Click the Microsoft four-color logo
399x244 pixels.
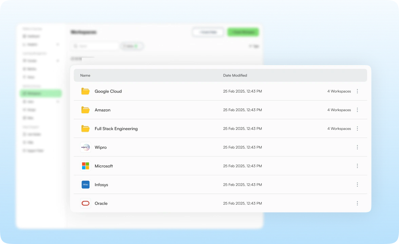pos(85,166)
